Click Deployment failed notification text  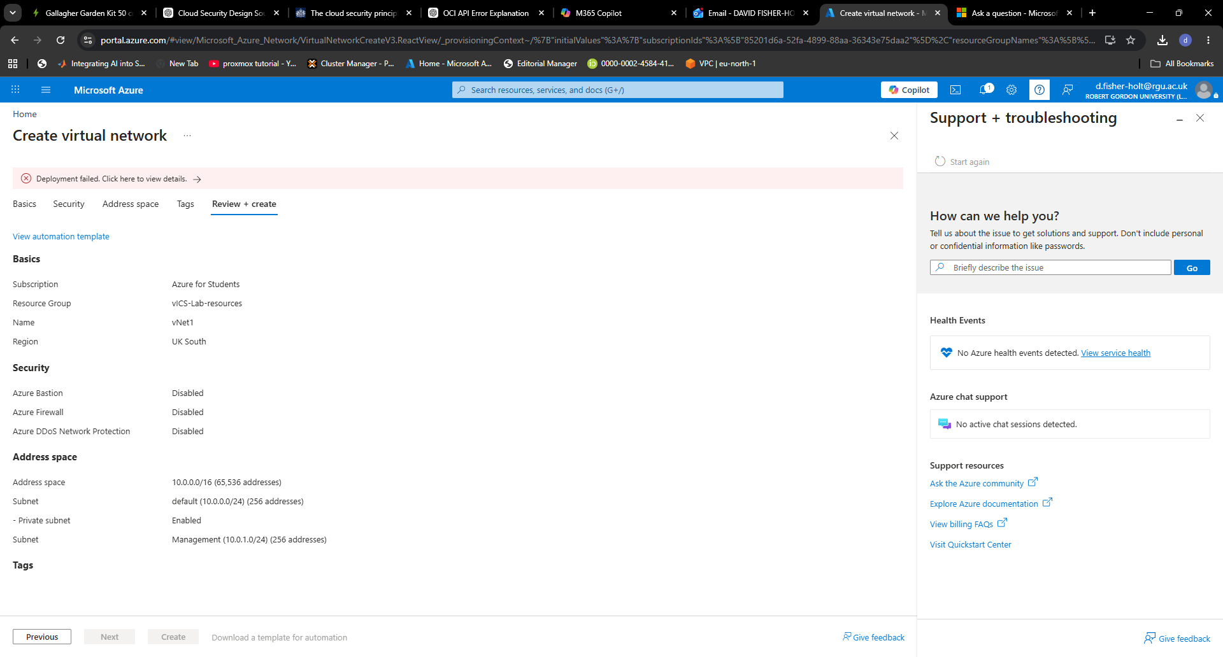[x=111, y=179]
